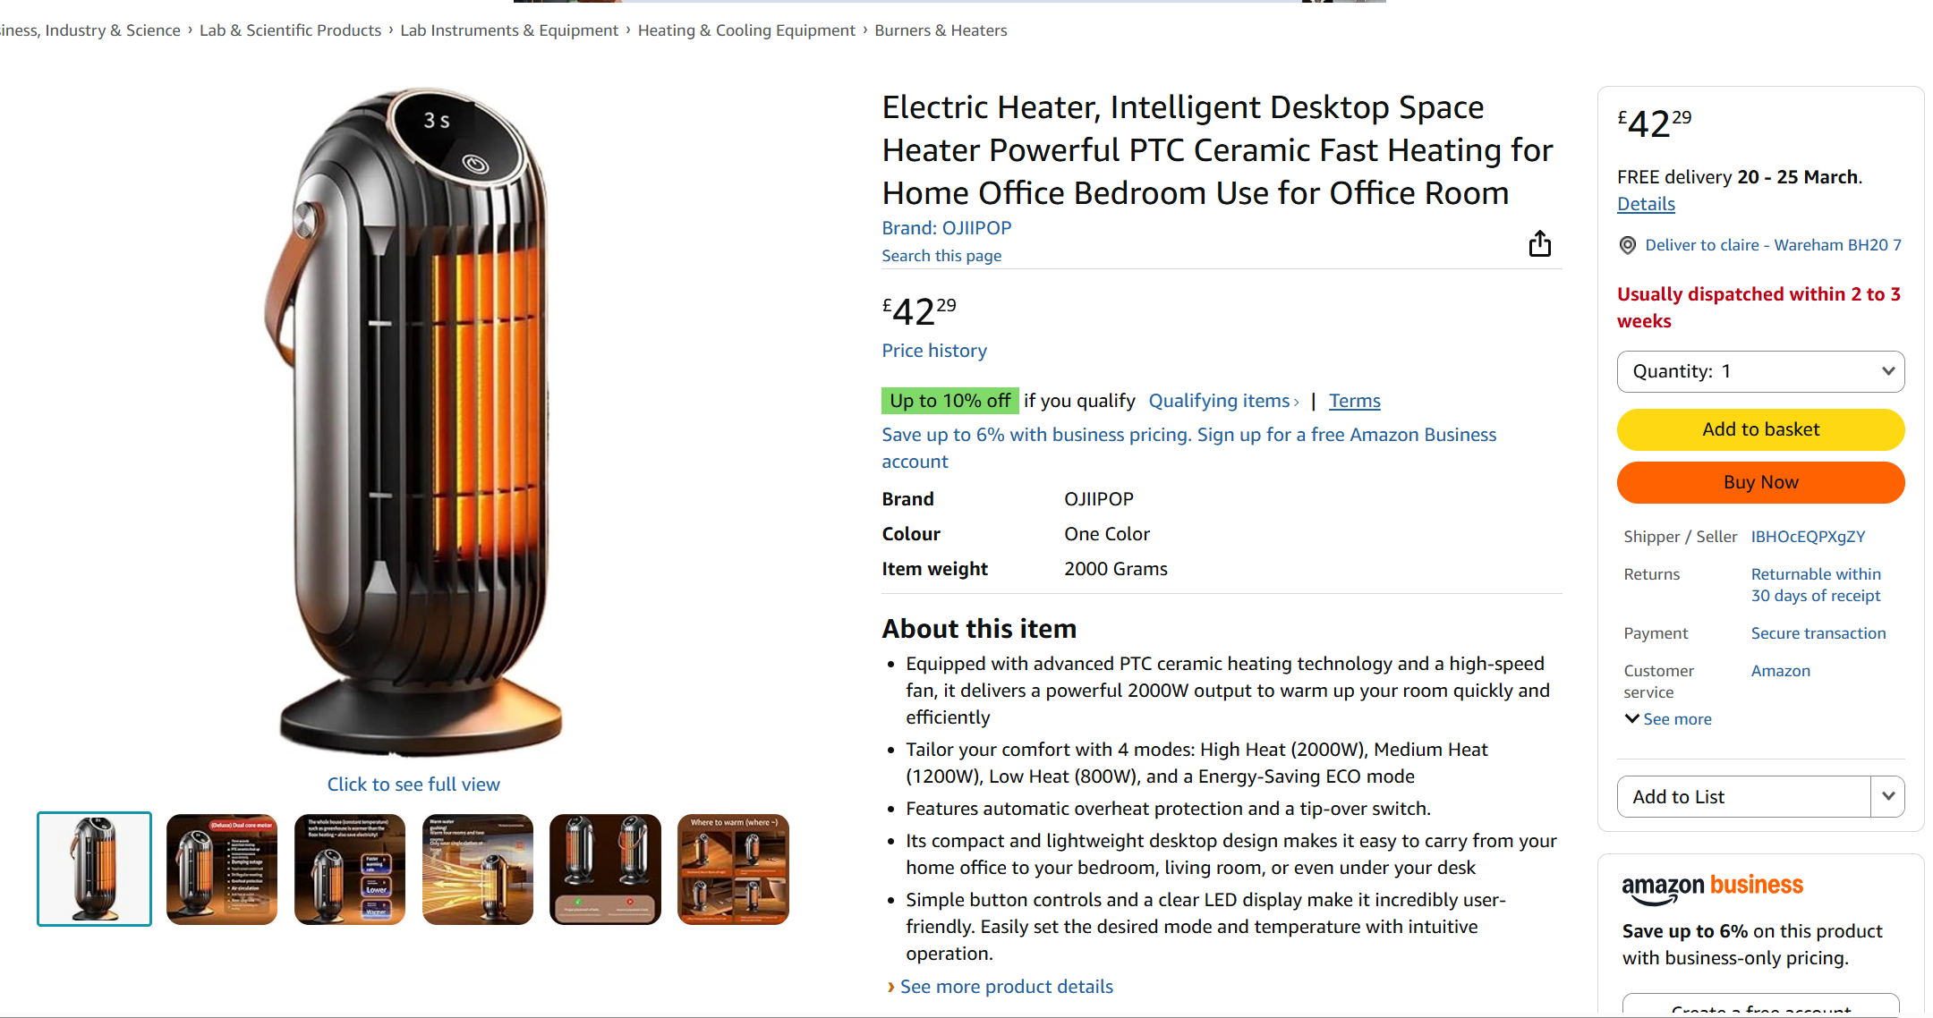Click the delivery location pin icon
Image resolution: width=1933 pixels, height=1018 pixels.
point(1628,245)
